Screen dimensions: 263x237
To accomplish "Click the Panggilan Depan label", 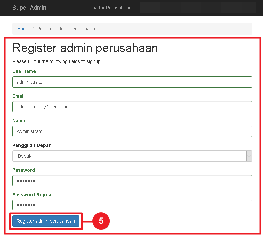I will 32,145.
